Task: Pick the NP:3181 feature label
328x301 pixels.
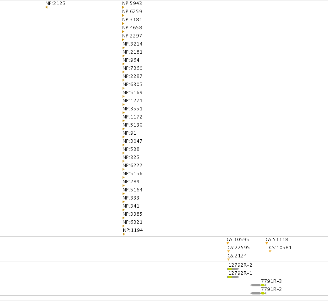Action: click(x=132, y=20)
